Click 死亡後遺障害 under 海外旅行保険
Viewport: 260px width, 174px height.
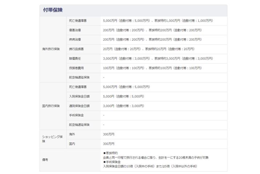(x=78, y=20)
